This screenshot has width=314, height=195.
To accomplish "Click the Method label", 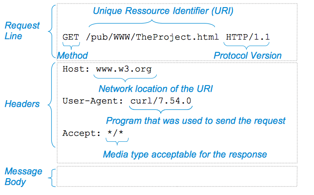I will [x=73, y=55].
